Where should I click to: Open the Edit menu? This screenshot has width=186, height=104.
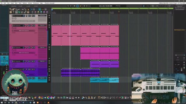coord(5,3)
